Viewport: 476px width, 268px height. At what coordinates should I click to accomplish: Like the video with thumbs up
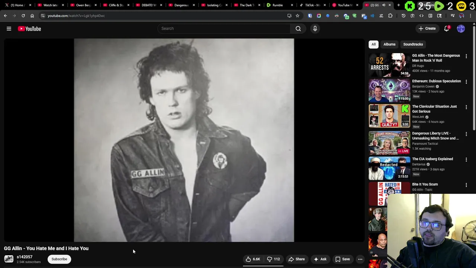253,259
